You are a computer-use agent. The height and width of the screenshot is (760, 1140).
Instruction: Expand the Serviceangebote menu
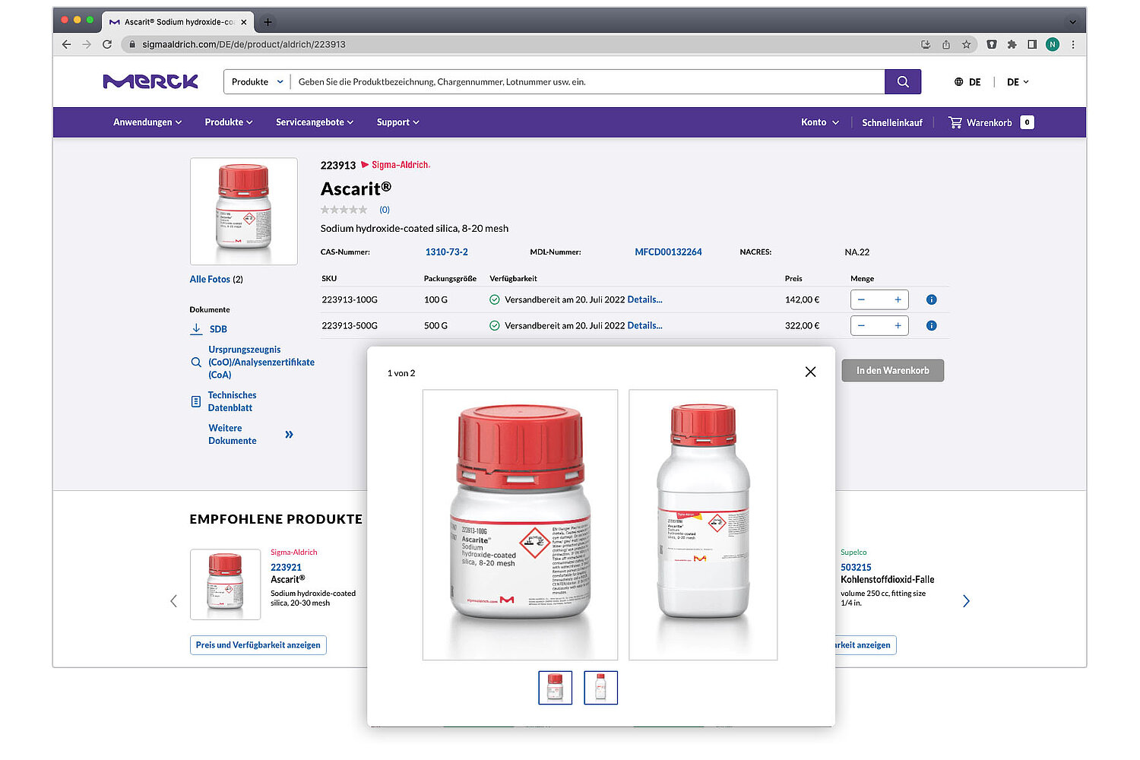click(x=315, y=122)
